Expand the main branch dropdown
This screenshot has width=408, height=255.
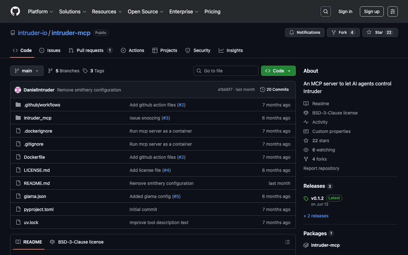(x=27, y=71)
